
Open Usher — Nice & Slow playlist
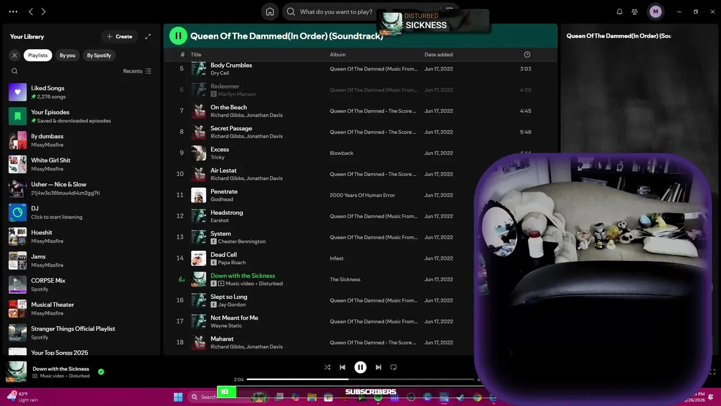(x=82, y=188)
